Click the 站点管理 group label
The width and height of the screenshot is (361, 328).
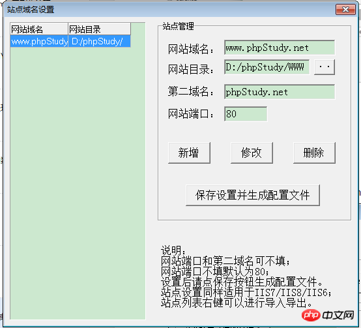click(x=178, y=26)
